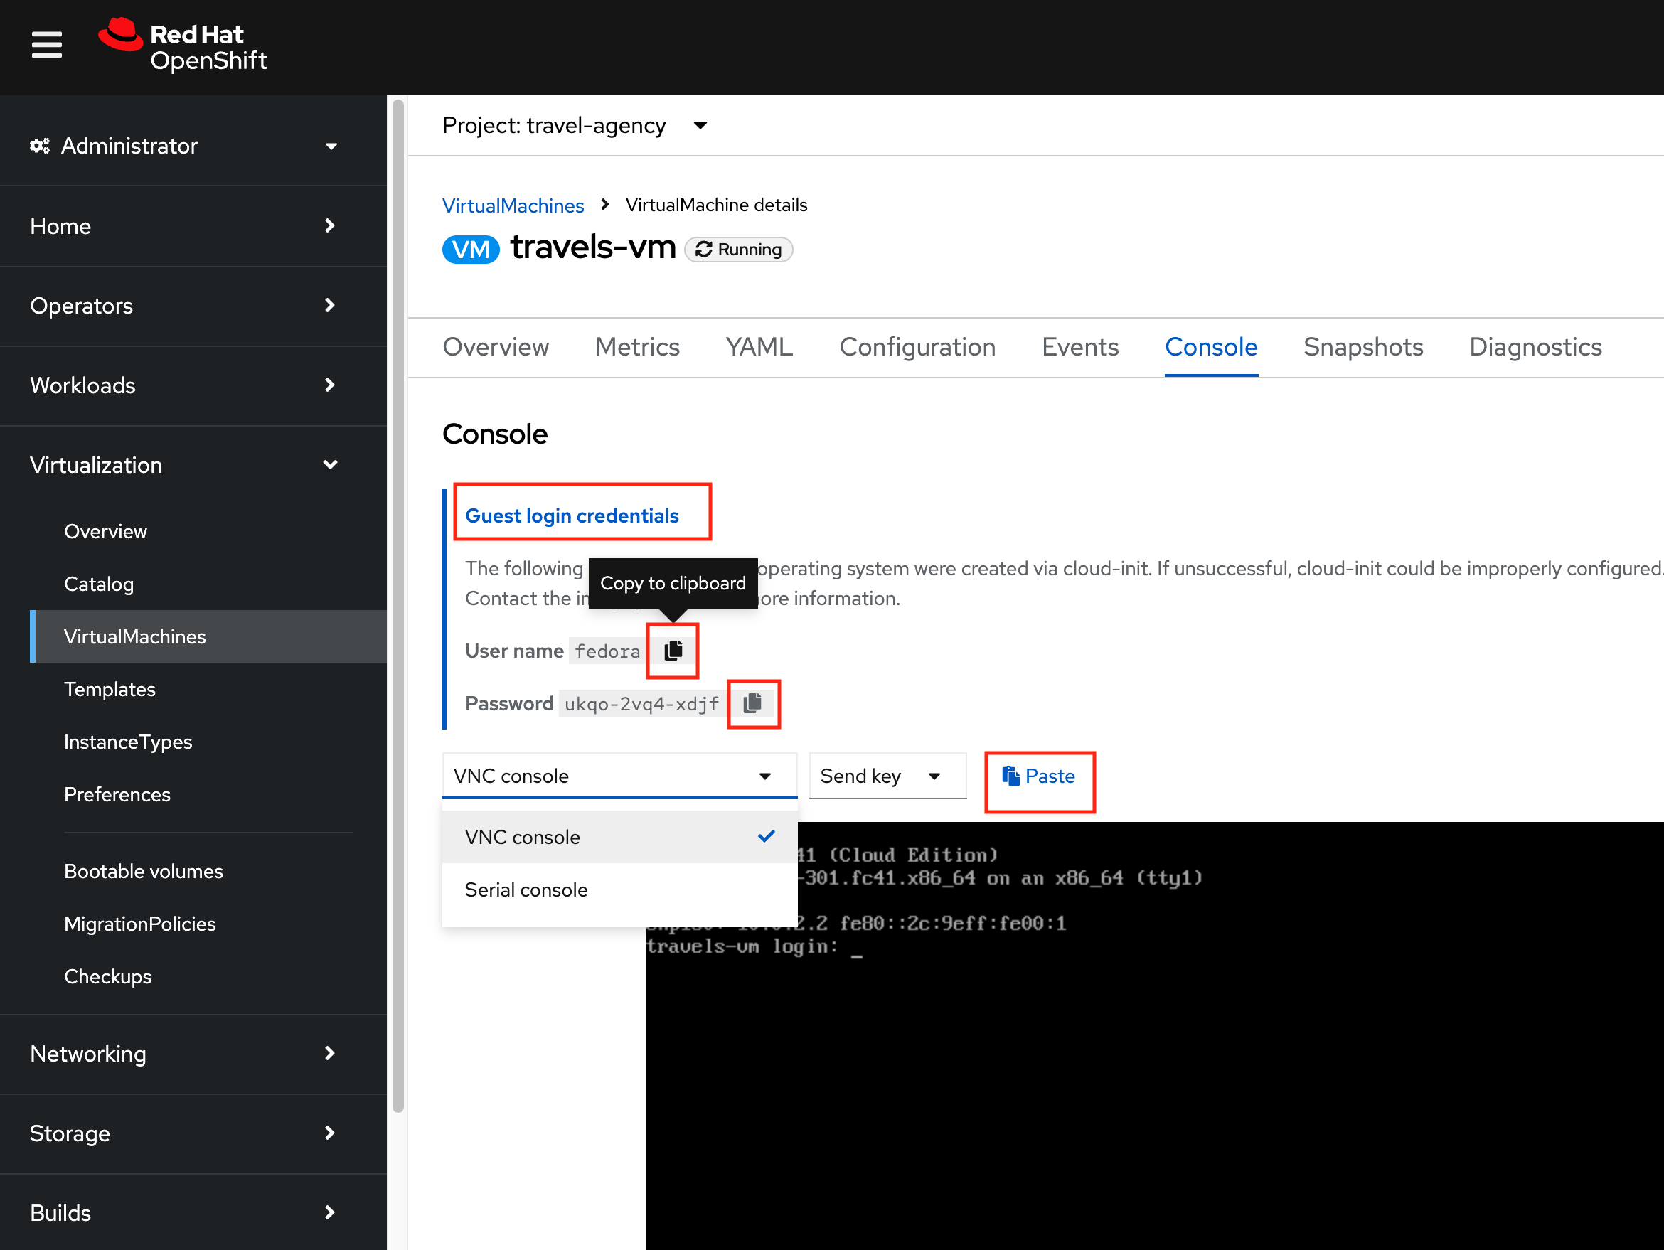Switch to the Snapshots tab
This screenshot has height=1250, width=1664.
click(x=1363, y=348)
